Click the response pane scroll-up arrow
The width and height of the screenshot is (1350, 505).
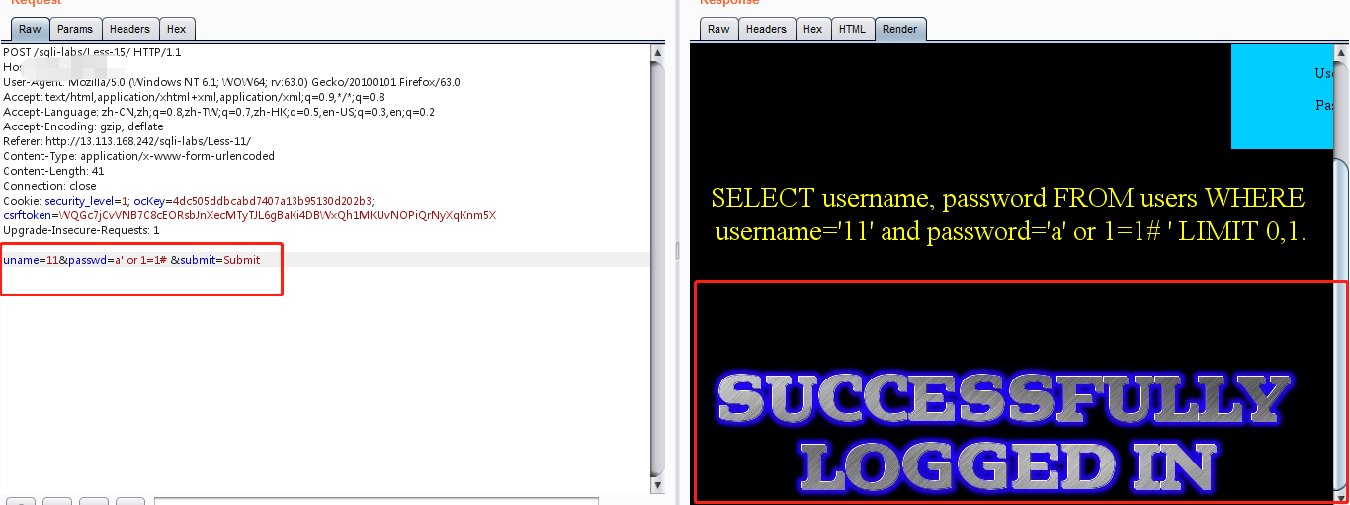pos(1340,52)
